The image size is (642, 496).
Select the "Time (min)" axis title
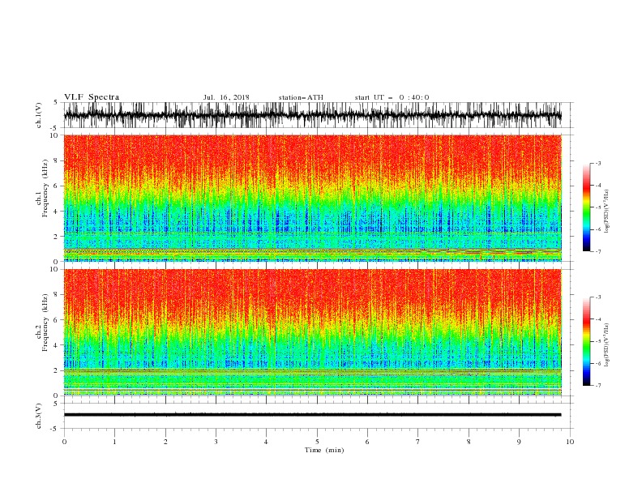[x=324, y=450]
